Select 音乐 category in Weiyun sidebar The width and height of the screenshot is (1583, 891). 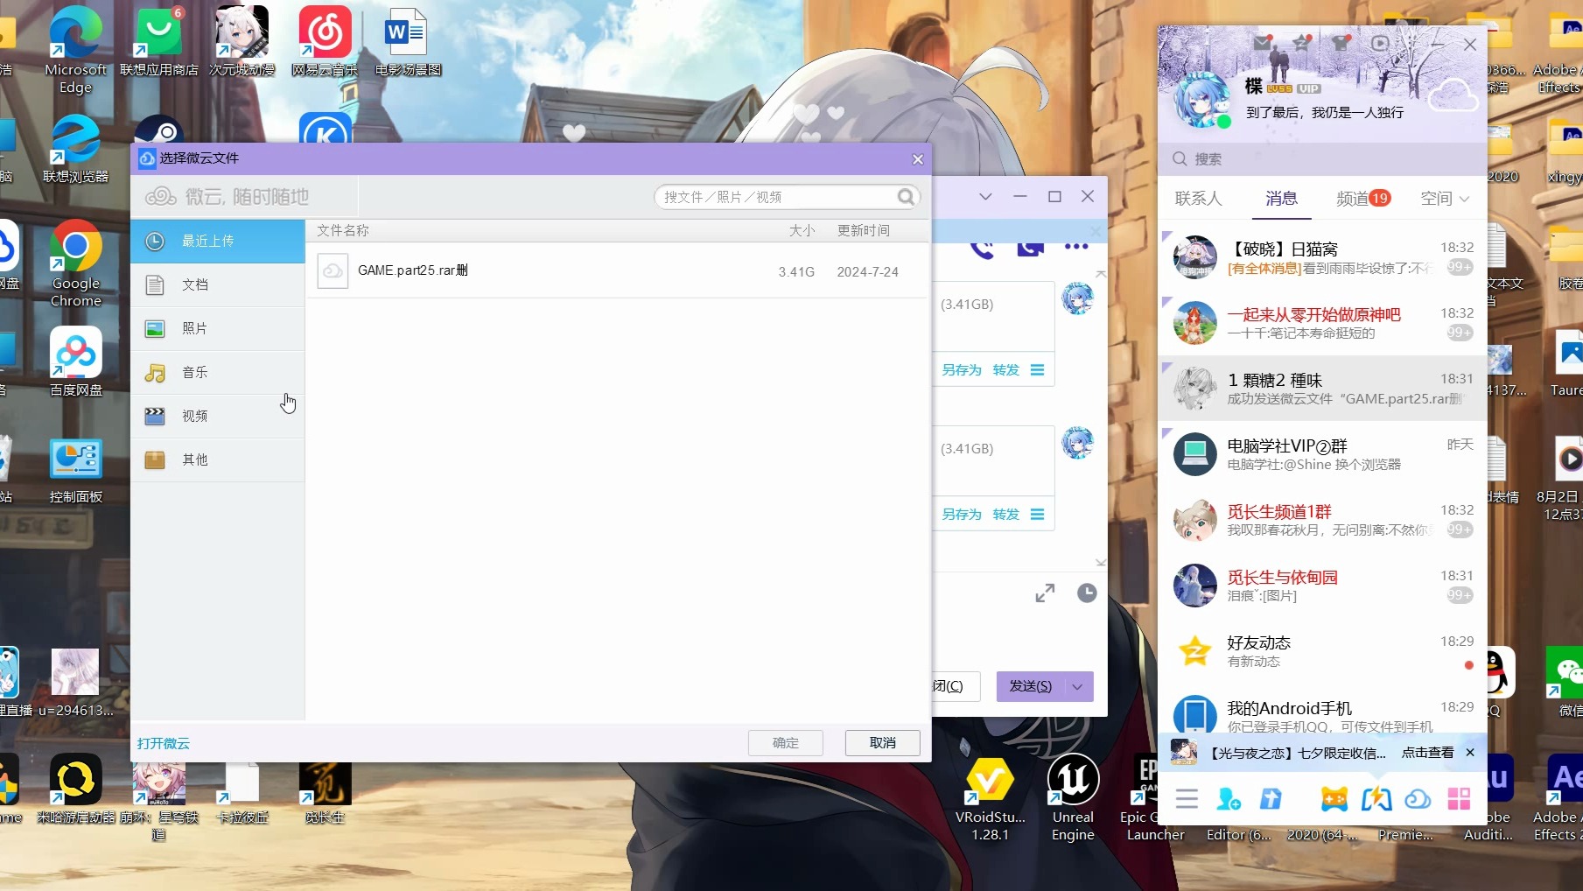point(218,372)
